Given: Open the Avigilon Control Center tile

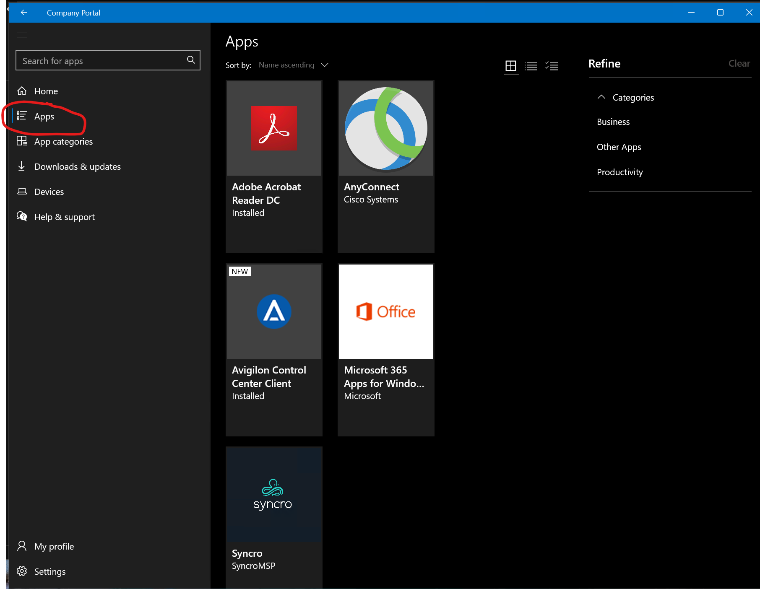Looking at the screenshot, I should pos(274,350).
